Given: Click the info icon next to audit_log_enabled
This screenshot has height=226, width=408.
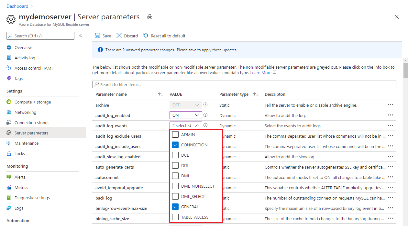Looking at the screenshot, I should [x=205, y=115].
